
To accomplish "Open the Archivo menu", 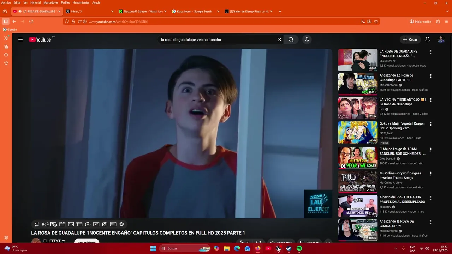I will (6, 2).
